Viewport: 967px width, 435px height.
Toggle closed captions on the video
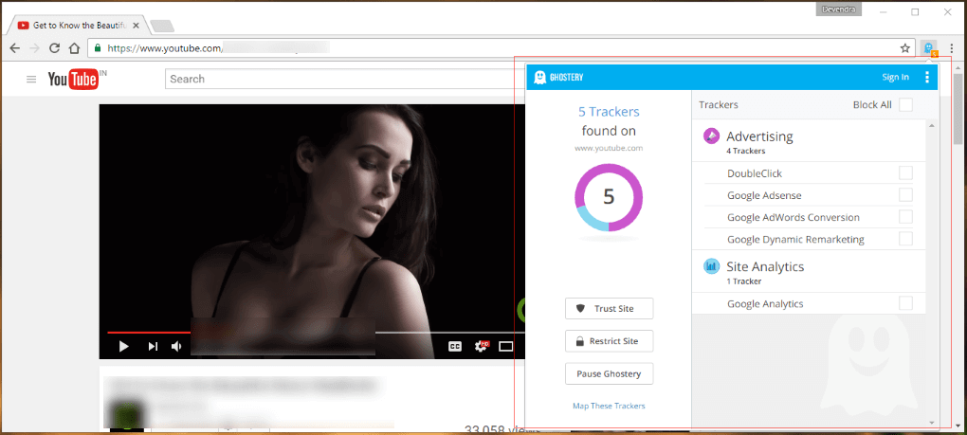click(x=455, y=346)
